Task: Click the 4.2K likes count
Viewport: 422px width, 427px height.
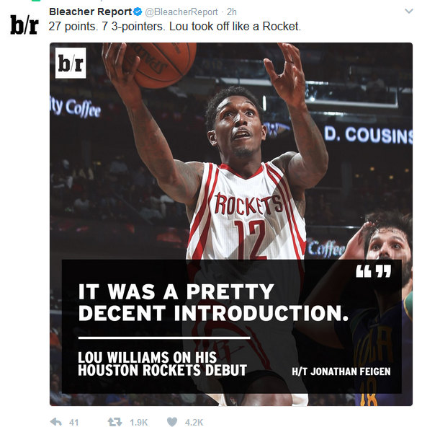Action: pos(194,423)
